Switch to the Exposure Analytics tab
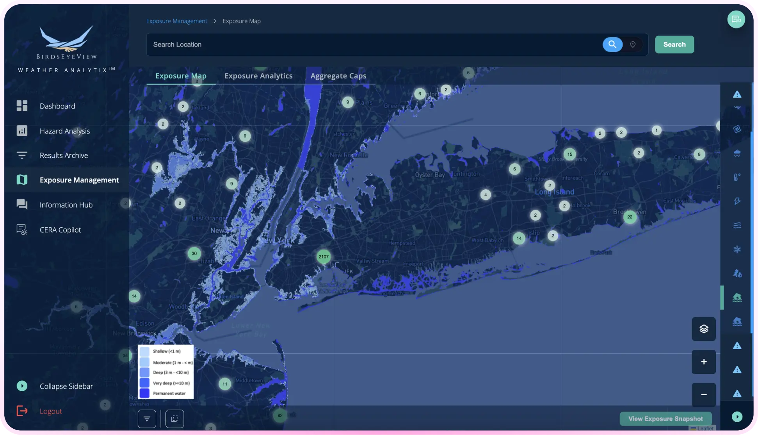Screen dimensions: 758x435 (258, 76)
